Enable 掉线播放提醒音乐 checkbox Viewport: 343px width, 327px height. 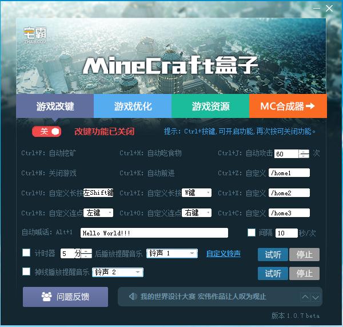(x=26, y=271)
